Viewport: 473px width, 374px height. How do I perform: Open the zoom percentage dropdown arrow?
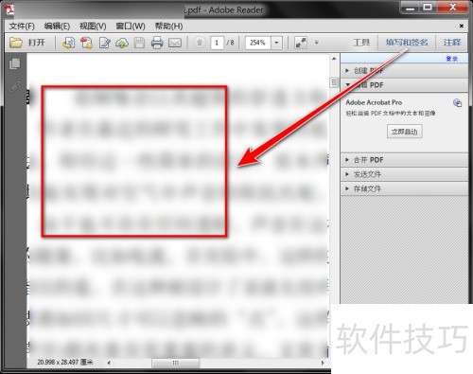tap(276, 43)
